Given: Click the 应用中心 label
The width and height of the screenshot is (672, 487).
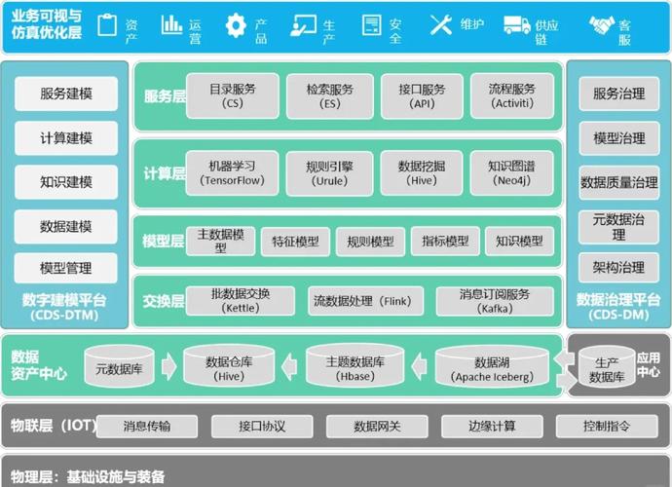Looking at the screenshot, I should point(648,365).
